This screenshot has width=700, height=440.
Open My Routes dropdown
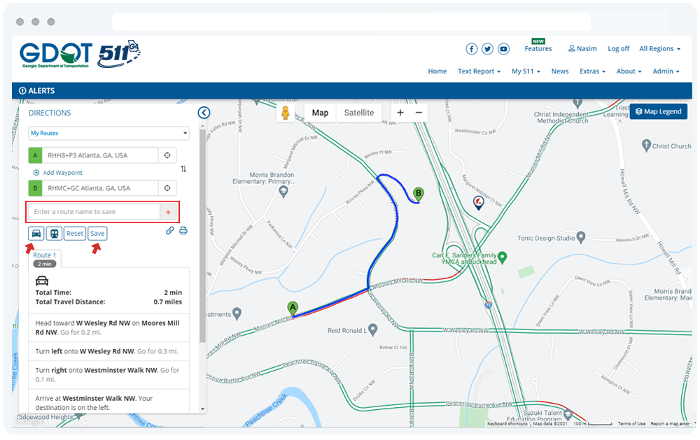click(109, 133)
